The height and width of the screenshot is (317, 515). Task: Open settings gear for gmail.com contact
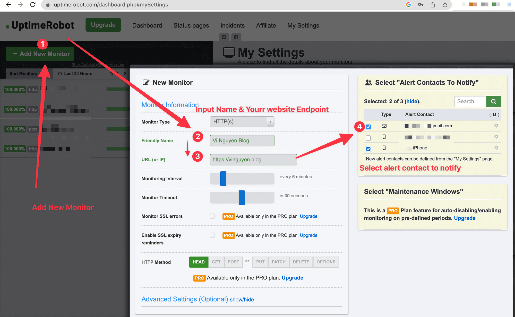496,126
